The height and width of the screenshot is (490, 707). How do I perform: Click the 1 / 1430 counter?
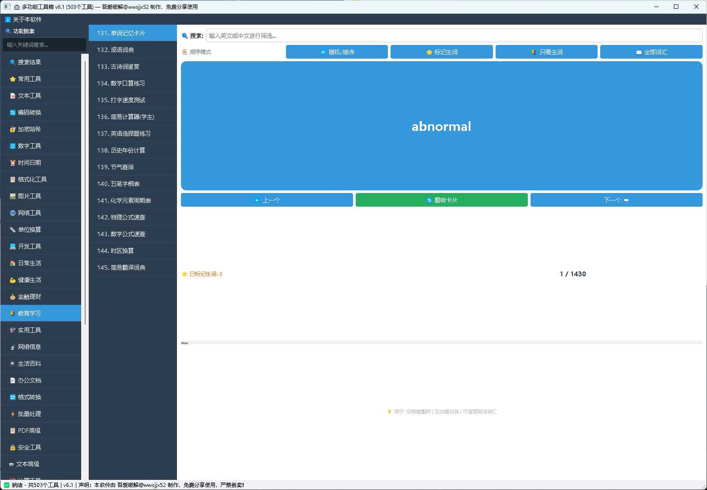click(573, 274)
